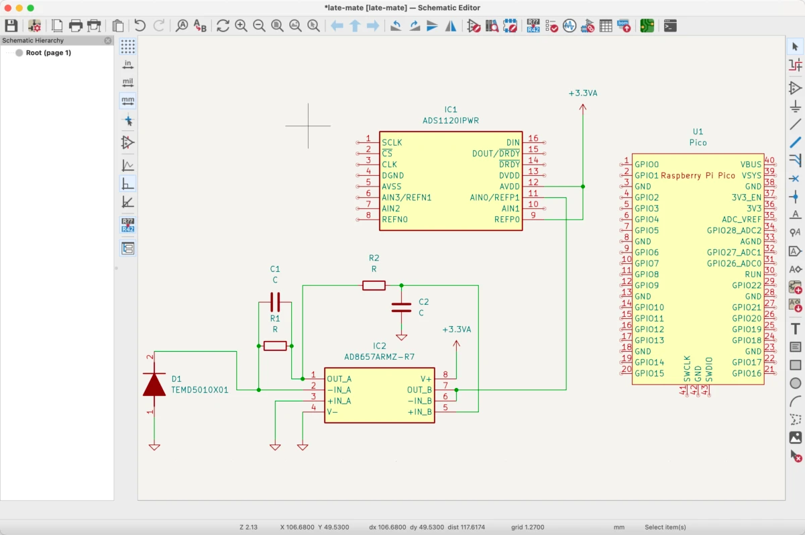Rotate selection counterclockwise
Viewport: 805px width, 535px height.
(396, 26)
